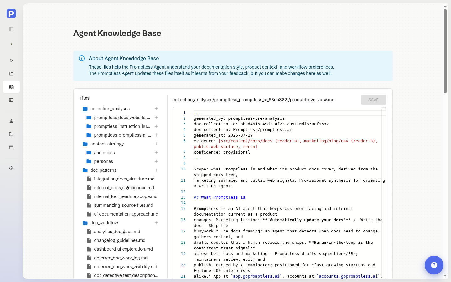Click the 'Agent Knowledge Base' page title
The width and height of the screenshot is (451, 282).
pos(117,33)
